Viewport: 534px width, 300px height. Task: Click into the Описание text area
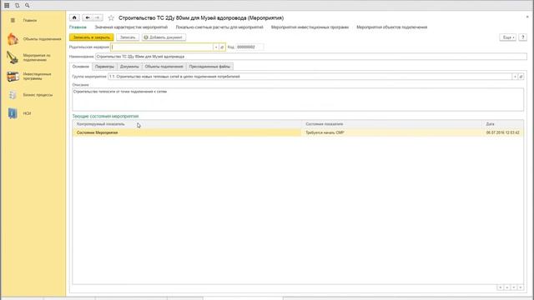(298, 99)
